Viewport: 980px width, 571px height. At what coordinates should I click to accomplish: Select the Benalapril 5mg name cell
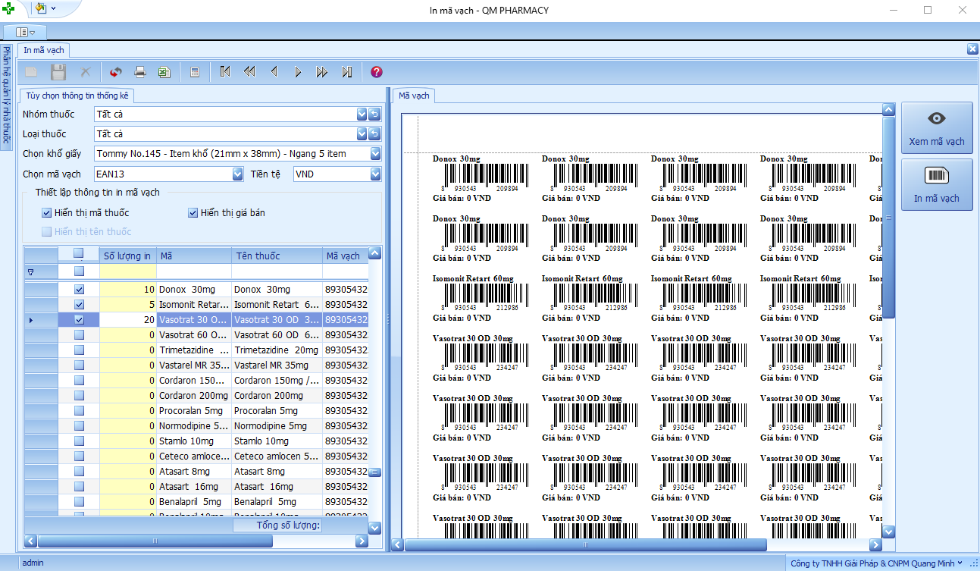[x=277, y=502]
